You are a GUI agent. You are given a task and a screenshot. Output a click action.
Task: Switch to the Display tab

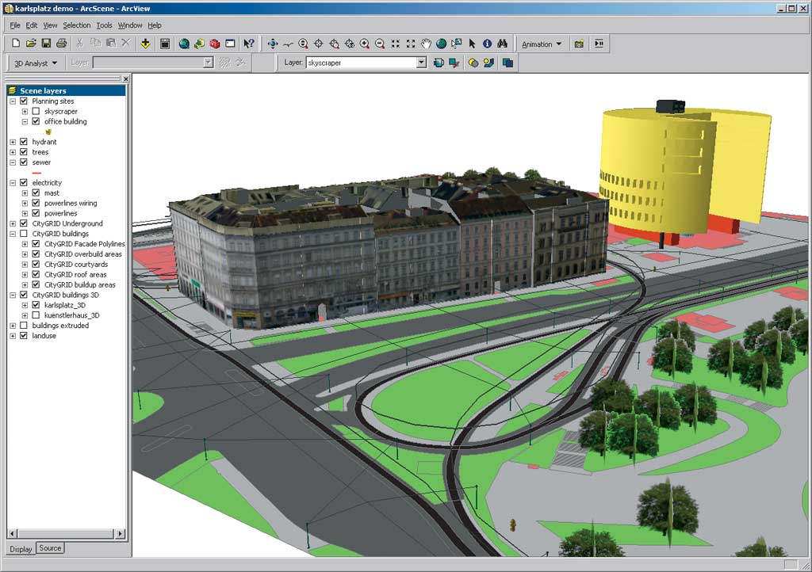[21, 549]
